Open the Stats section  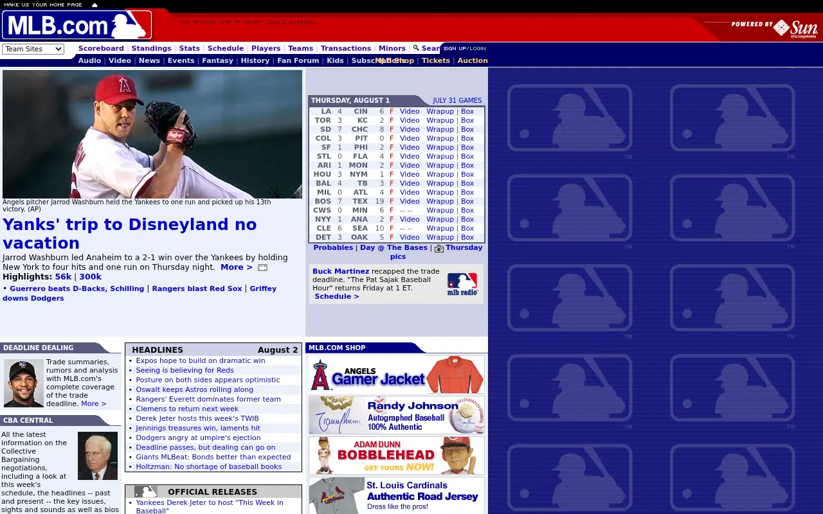click(190, 48)
